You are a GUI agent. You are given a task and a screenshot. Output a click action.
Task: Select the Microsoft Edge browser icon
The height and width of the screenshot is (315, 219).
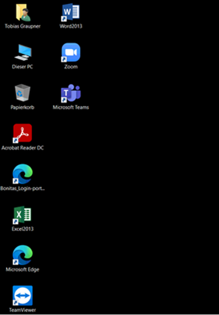[23, 255]
